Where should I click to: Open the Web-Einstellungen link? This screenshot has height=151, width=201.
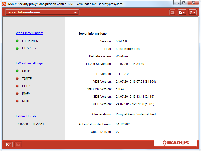[x=29, y=33]
